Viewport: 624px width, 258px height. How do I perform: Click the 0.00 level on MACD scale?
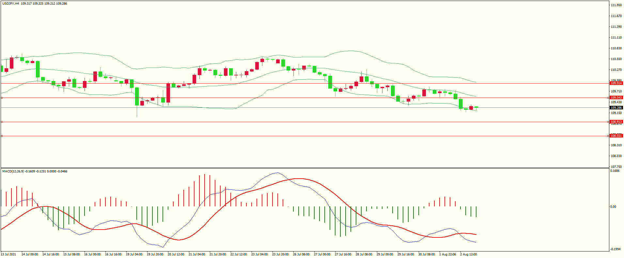coord(613,207)
